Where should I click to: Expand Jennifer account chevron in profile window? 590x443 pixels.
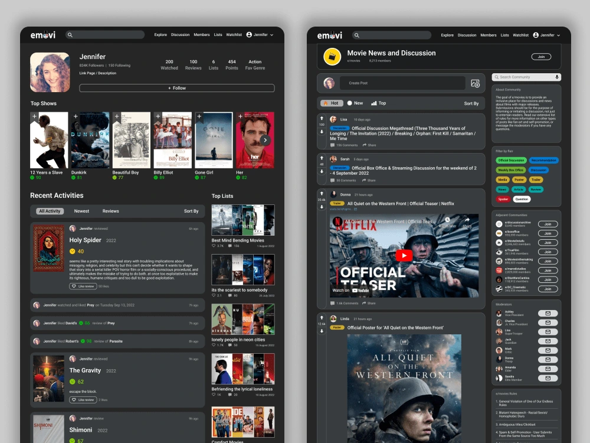coord(271,35)
